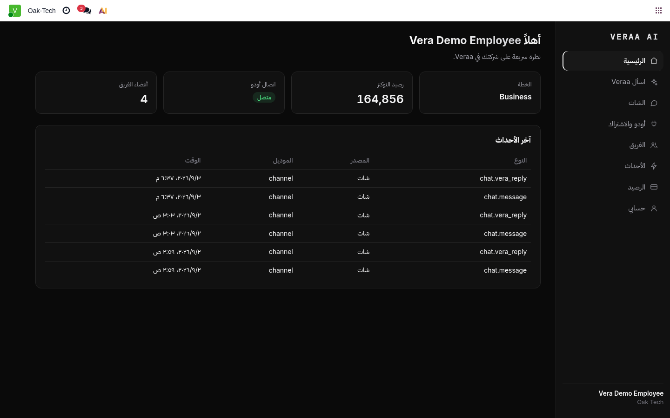This screenshot has height=418, width=670.
Task: Click the welcome heading أهلاً Vera Demo Employee
Action: pos(475,40)
